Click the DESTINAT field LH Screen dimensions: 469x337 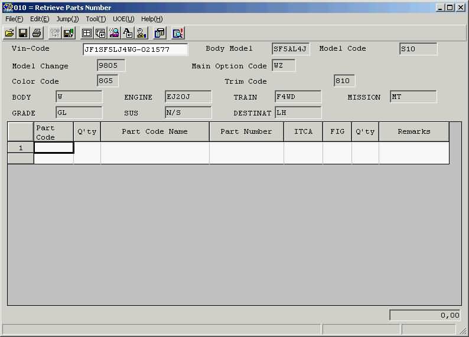coord(298,113)
